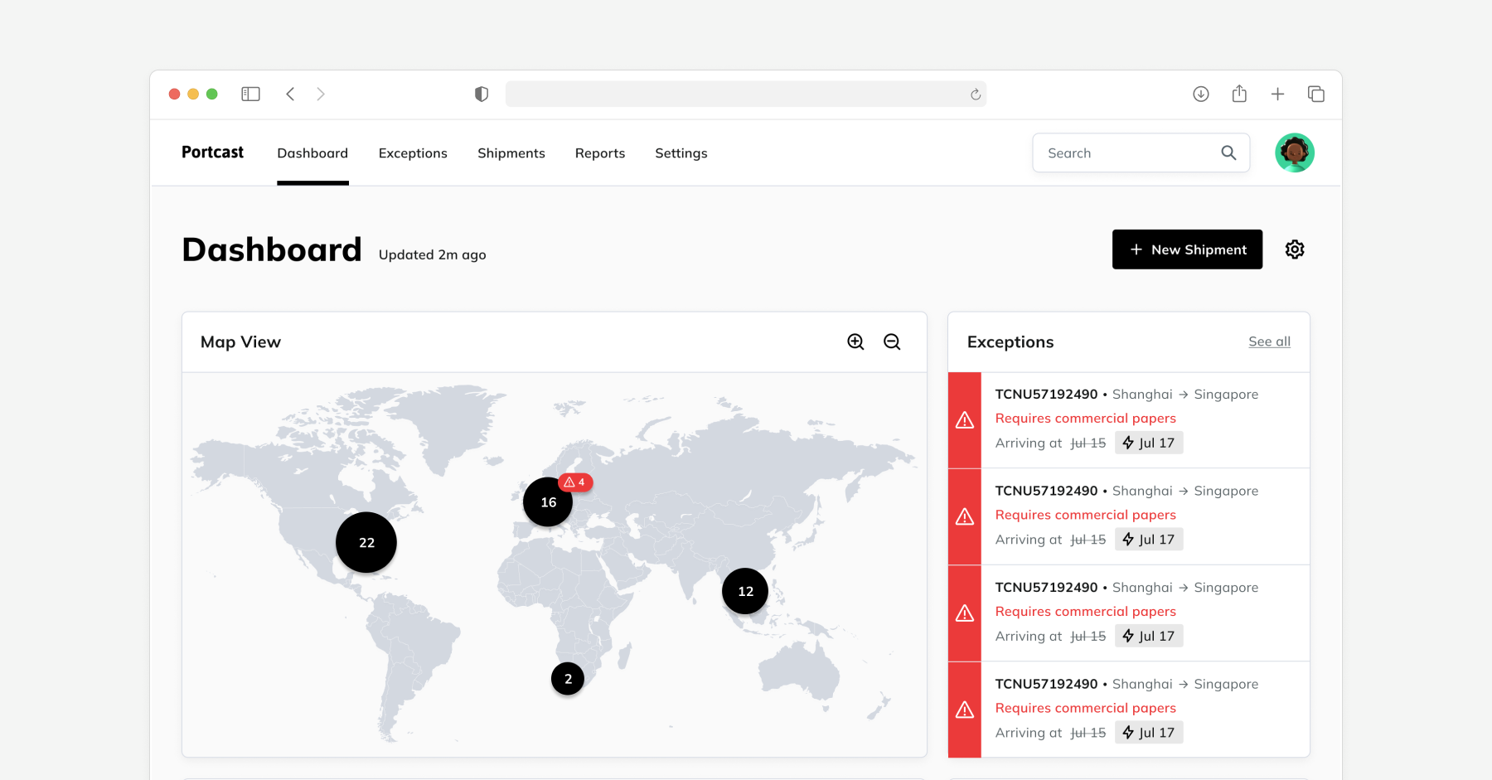Open See all exceptions
This screenshot has height=780, width=1492.
[x=1268, y=342]
